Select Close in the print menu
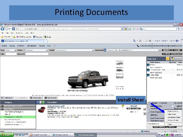The height and width of the screenshot is (137, 183). pyautogui.click(x=169, y=124)
